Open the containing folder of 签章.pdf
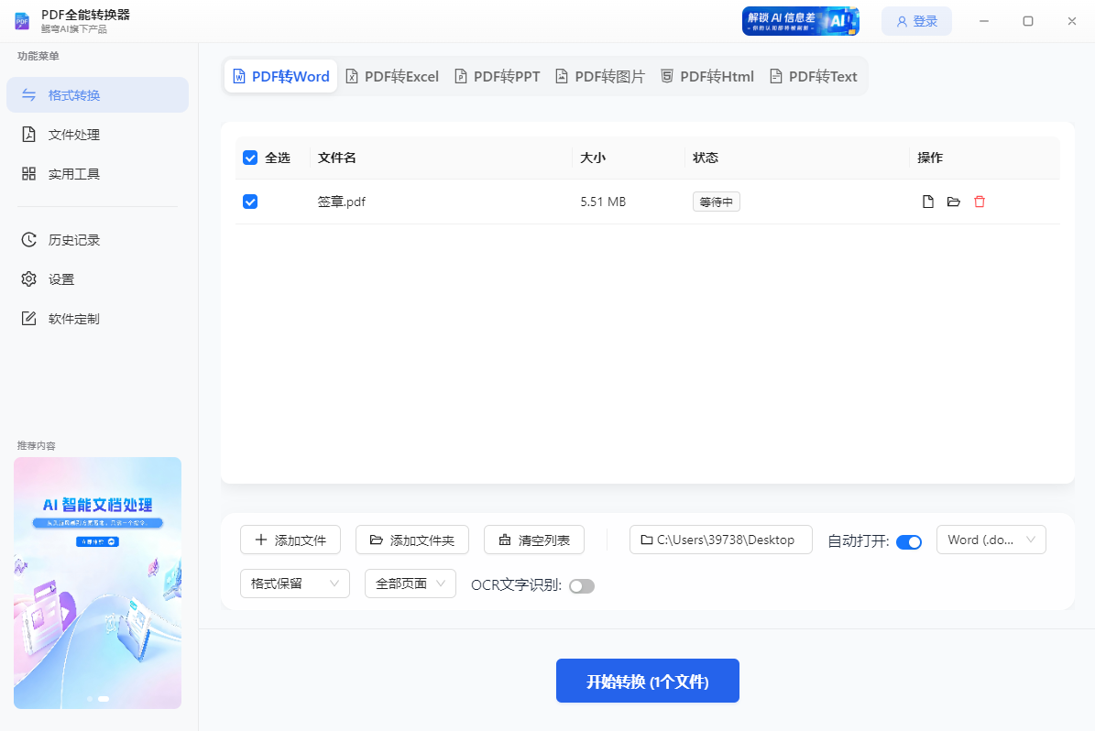The image size is (1095, 731). tap(953, 201)
